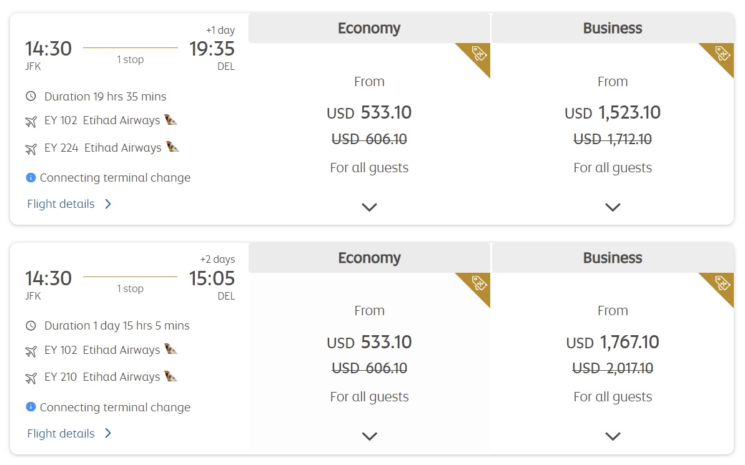Expand the Business fare for the second flight
This screenshot has width=745, height=465.
pyautogui.click(x=613, y=436)
